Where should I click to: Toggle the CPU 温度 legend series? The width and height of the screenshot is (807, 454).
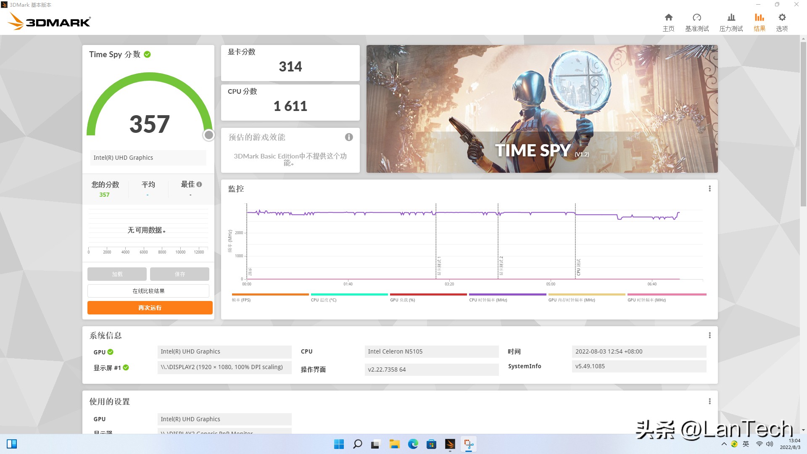(x=324, y=300)
